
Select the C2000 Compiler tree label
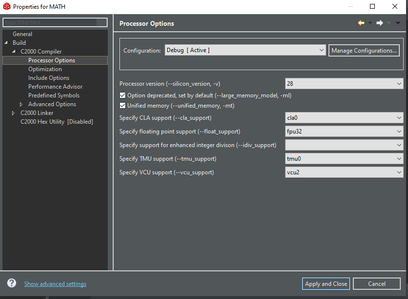(x=41, y=52)
